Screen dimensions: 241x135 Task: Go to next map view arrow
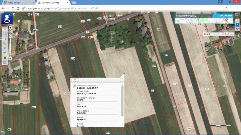click(5, 53)
